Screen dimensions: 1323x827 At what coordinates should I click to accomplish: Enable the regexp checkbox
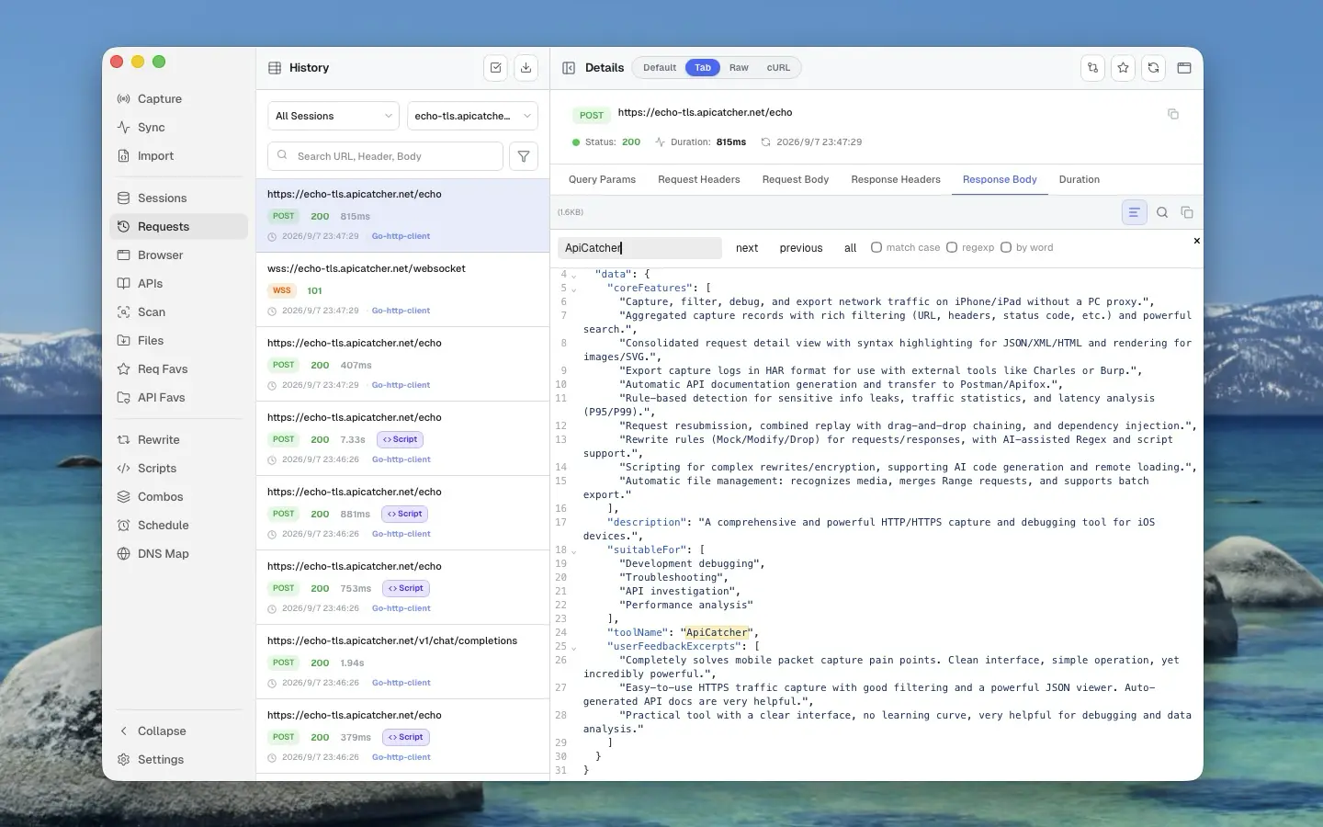point(952,247)
